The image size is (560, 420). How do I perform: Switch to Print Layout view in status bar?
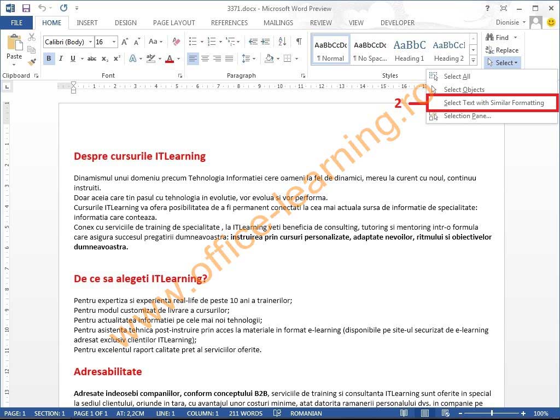pos(424,413)
